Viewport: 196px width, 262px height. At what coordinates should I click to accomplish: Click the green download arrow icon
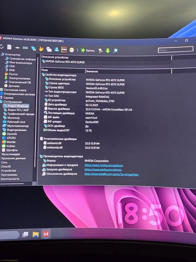[108, 51]
